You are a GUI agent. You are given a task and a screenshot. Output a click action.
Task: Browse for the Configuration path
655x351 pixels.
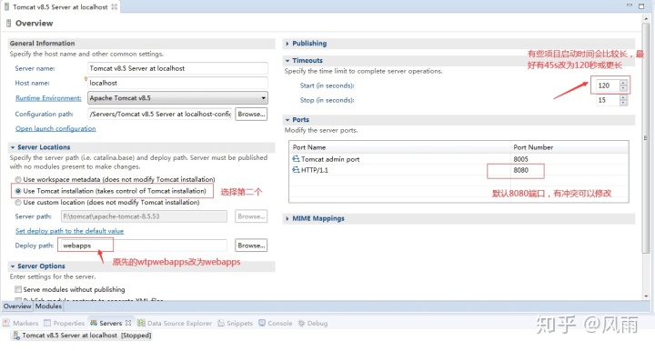tap(251, 114)
